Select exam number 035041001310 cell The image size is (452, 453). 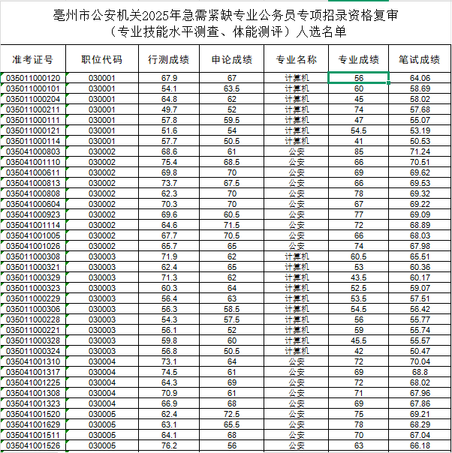click(x=33, y=361)
